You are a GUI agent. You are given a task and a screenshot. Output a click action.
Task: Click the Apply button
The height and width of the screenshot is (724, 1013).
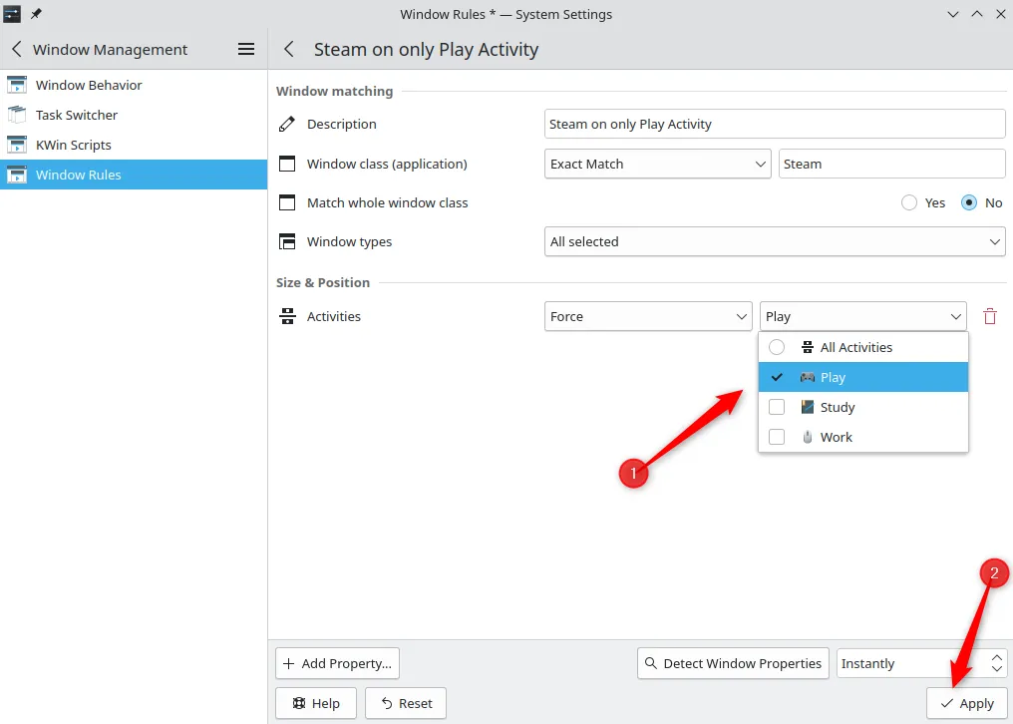click(966, 703)
